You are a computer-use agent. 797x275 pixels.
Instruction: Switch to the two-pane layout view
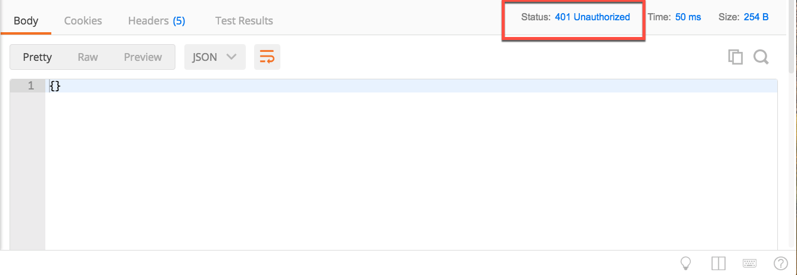click(x=718, y=263)
